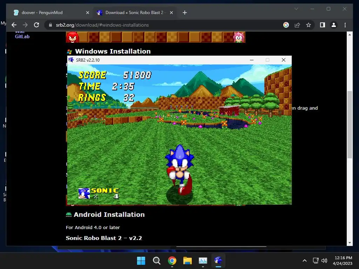The height and width of the screenshot is (269, 359).
Task: Open the Chrome profile menu
Action: click(334, 25)
